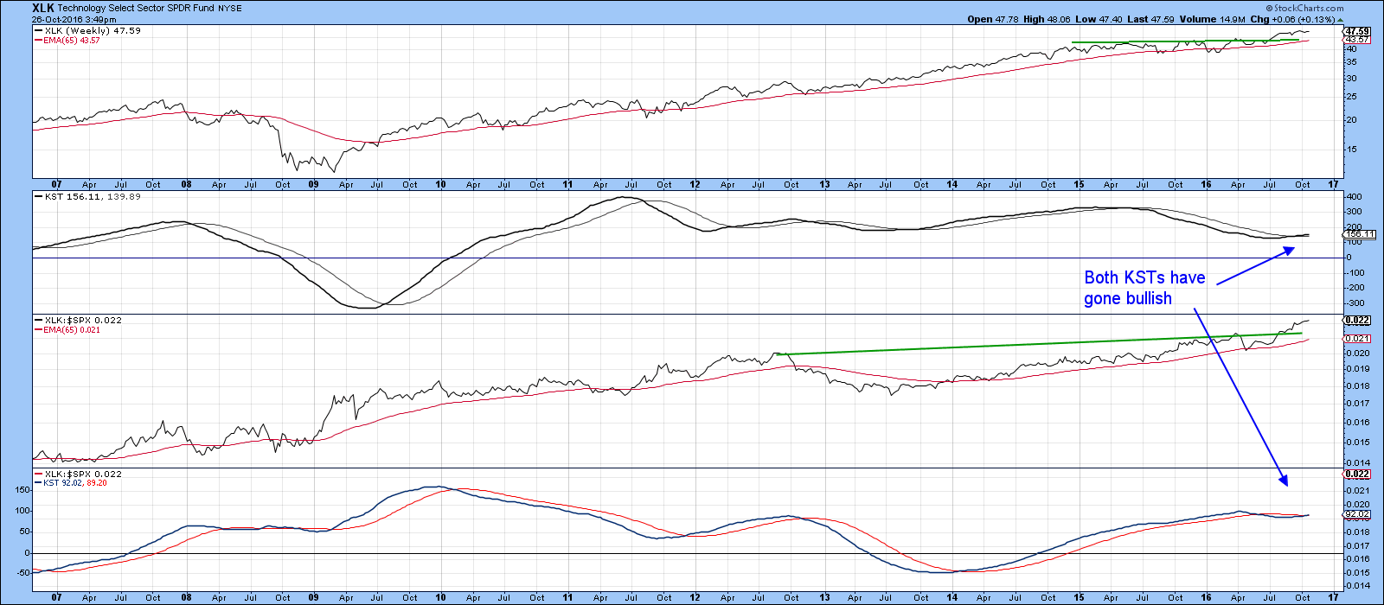This screenshot has height=605, width=1384.
Task: Click the 25 label on the price axis
Action: [1351, 97]
